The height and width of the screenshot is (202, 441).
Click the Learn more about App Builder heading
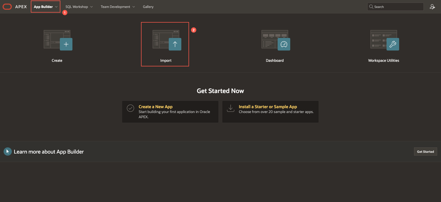tap(49, 152)
